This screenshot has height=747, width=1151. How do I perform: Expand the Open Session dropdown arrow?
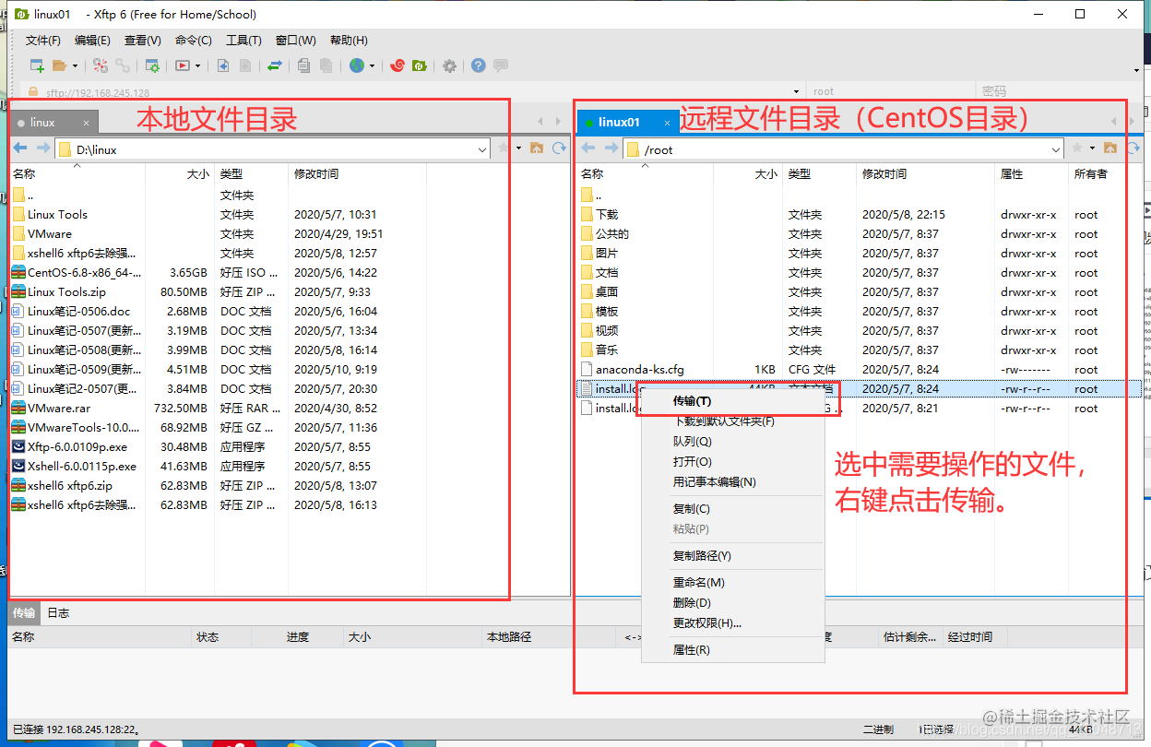coord(75,65)
